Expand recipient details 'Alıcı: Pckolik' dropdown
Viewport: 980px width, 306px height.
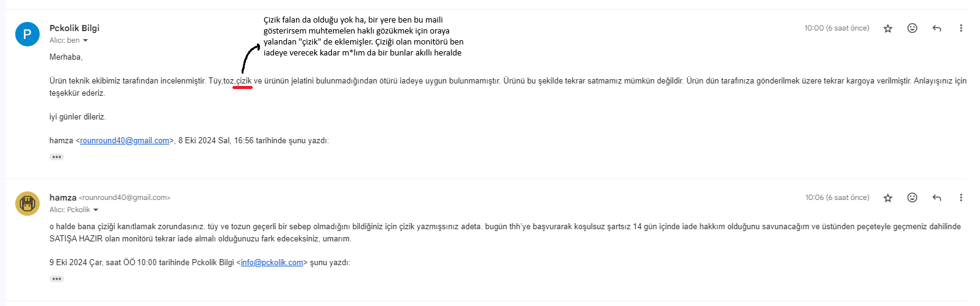(96, 210)
